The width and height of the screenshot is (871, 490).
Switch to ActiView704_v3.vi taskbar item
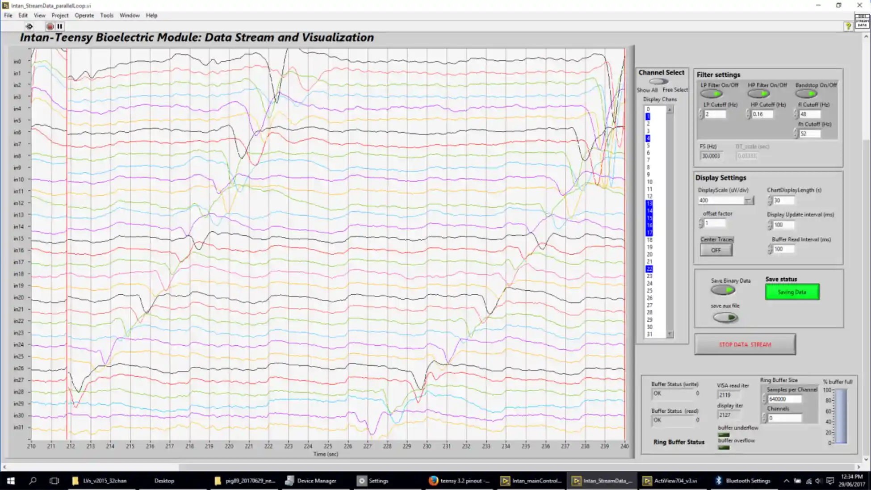pos(670,481)
